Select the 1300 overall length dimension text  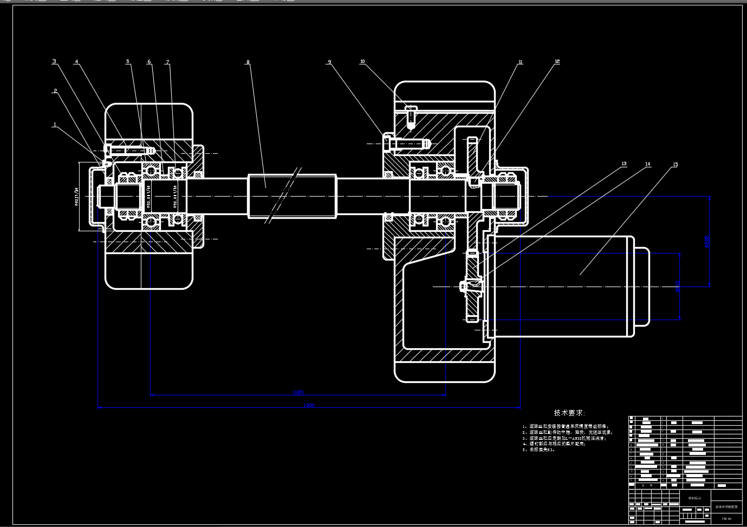309,405
